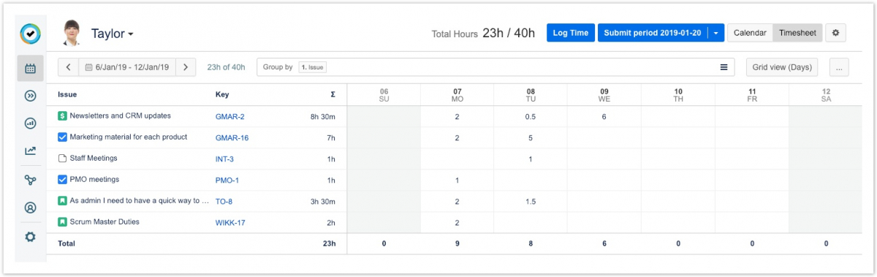Click the 1 hour Monday cell for PMO meetings

[458, 180]
